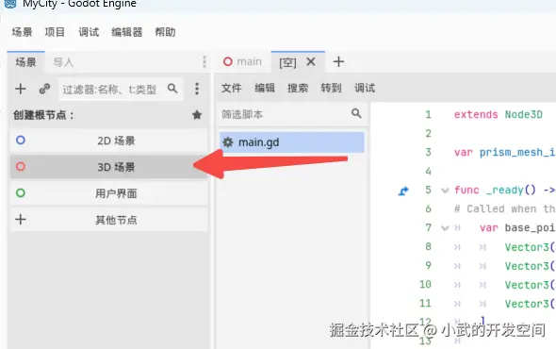Click line number 1 in code editor
Screen dimensions: 556x349
tap(428, 114)
